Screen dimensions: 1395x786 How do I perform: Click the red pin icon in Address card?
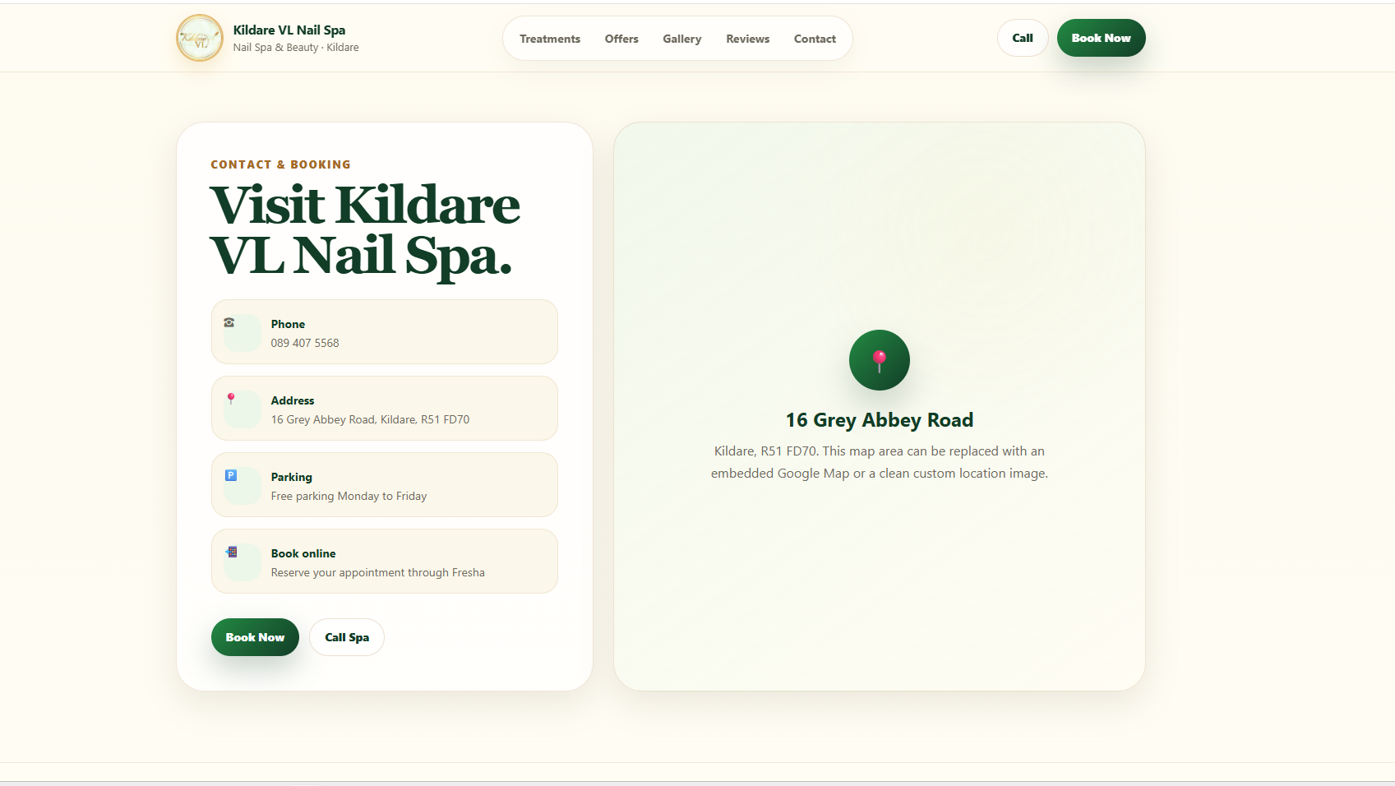click(x=231, y=399)
